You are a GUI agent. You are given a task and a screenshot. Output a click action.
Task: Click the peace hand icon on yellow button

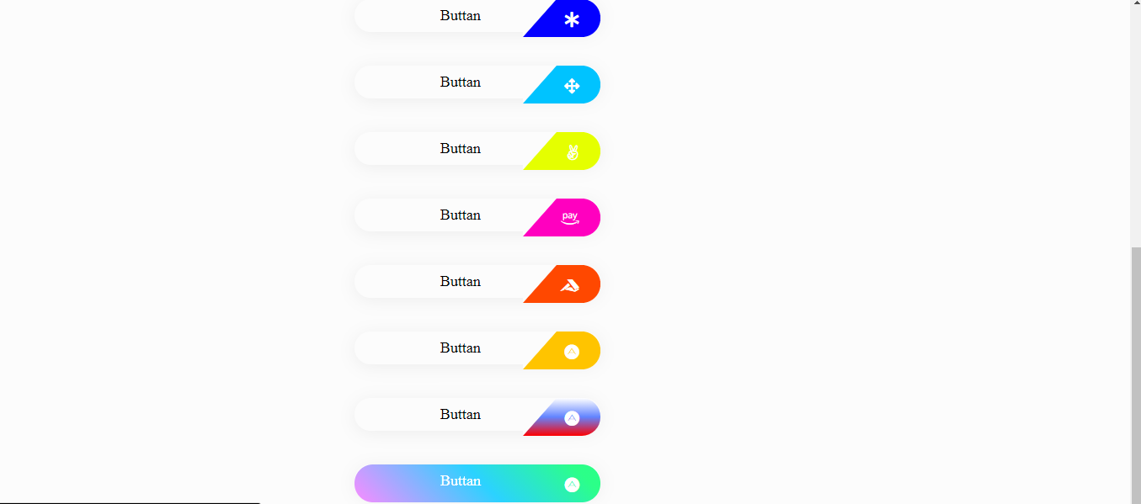coord(571,151)
